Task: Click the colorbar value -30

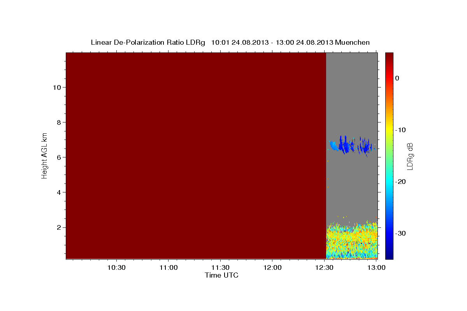Action: [x=401, y=233]
